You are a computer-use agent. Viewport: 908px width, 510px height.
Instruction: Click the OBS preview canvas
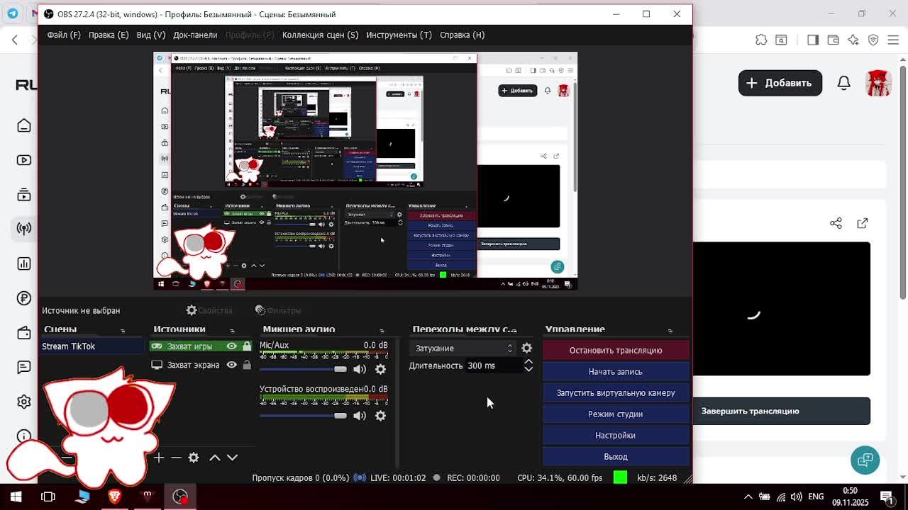[x=365, y=171]
